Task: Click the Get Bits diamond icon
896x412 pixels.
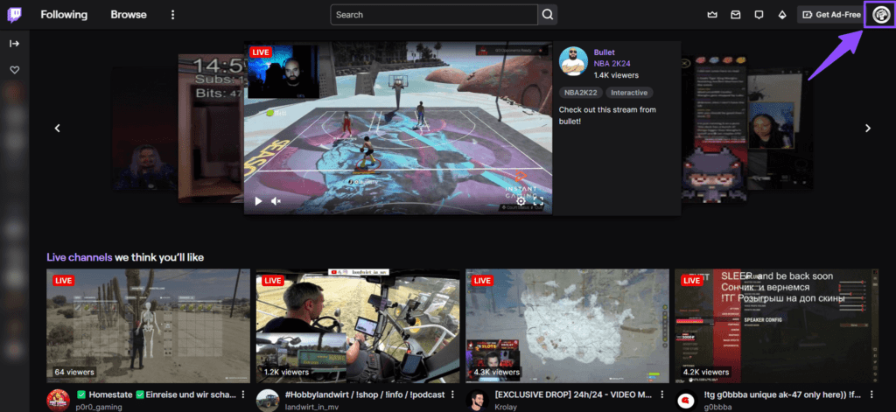Action: click(x=781, y=15)
